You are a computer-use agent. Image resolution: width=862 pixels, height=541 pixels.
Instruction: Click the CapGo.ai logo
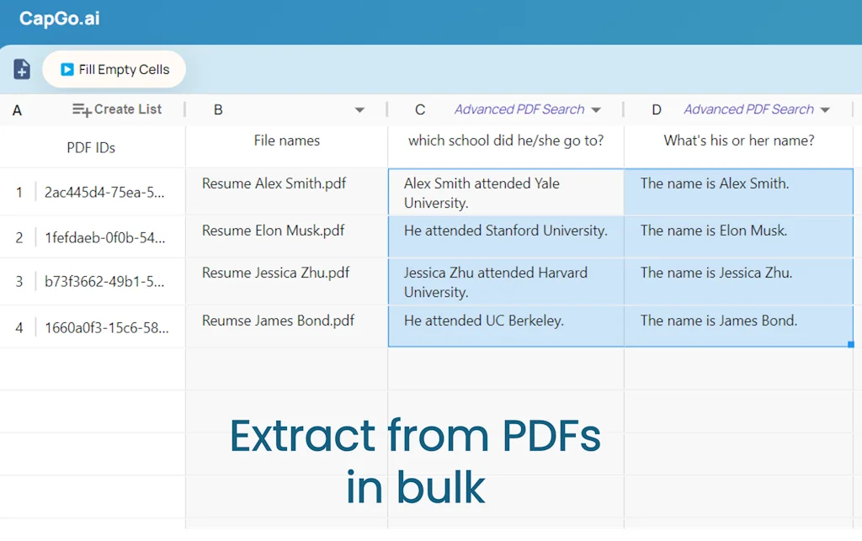coord(60,19)
